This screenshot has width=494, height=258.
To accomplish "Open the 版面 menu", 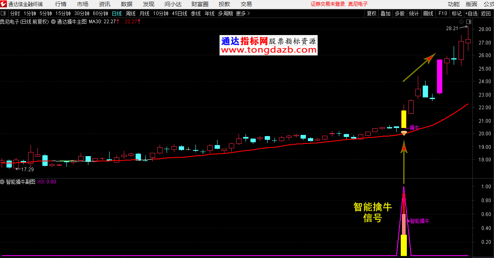I will [472, 4].
